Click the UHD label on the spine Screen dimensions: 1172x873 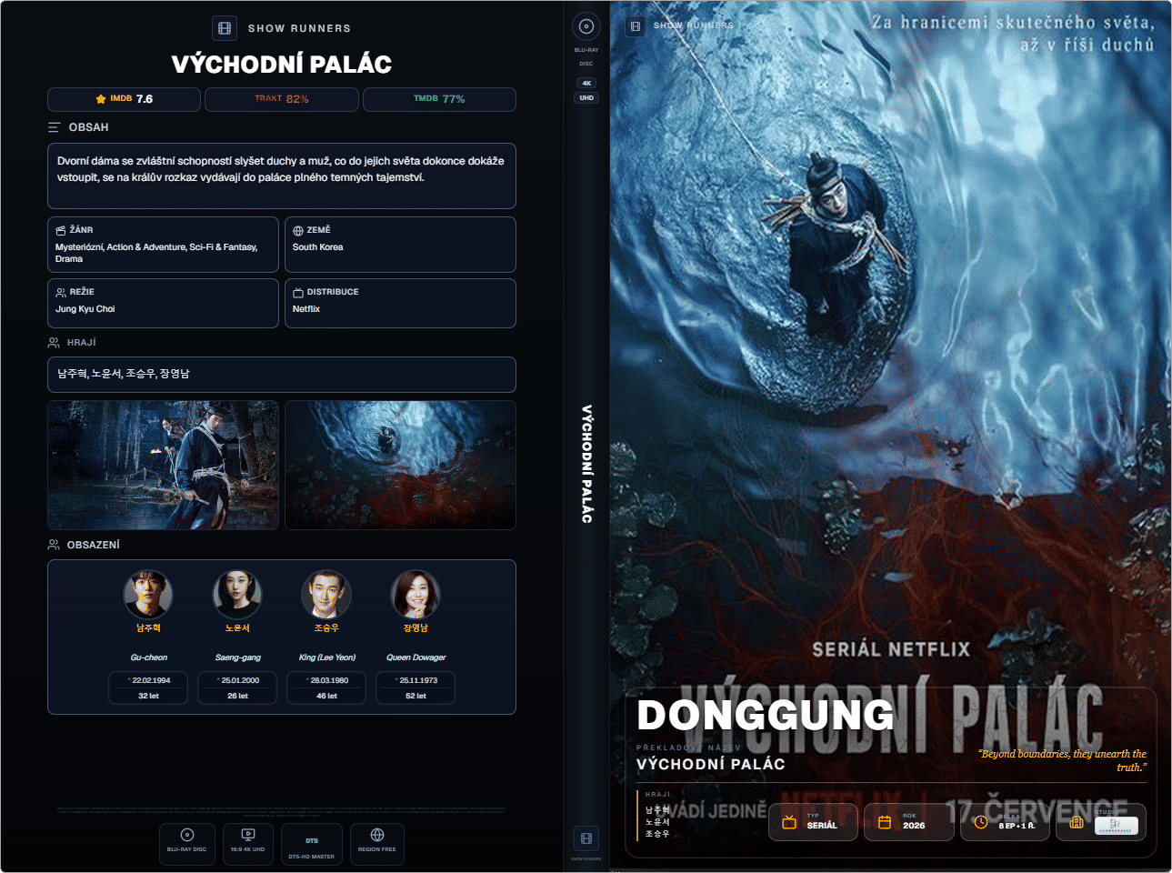(586, 98)
